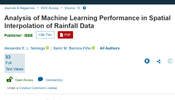
Task: Click the 53 Full Text Views box
Action: click(x=15, y=63)
